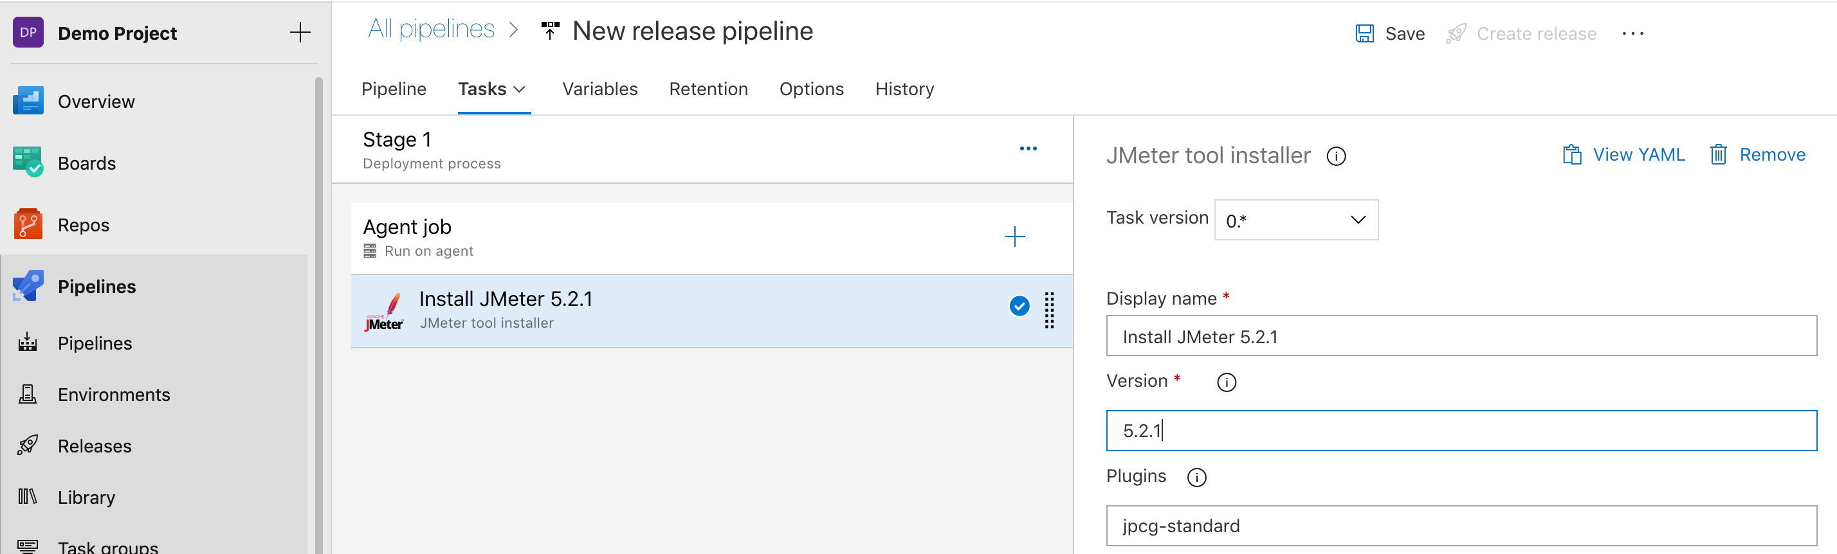Click the Create release rocket icon
This screenshot has width=1837, height=554.
1456,33
